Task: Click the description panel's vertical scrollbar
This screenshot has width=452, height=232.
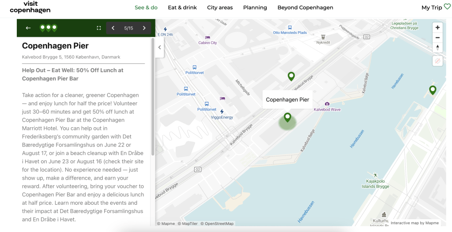Action: point(153,97)
